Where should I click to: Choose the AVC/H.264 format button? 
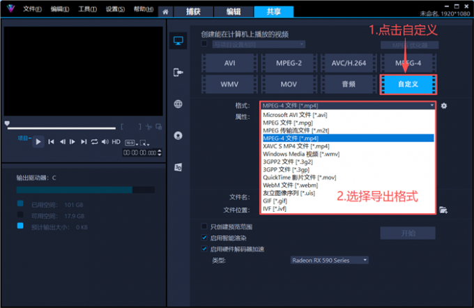coord(349,63)
